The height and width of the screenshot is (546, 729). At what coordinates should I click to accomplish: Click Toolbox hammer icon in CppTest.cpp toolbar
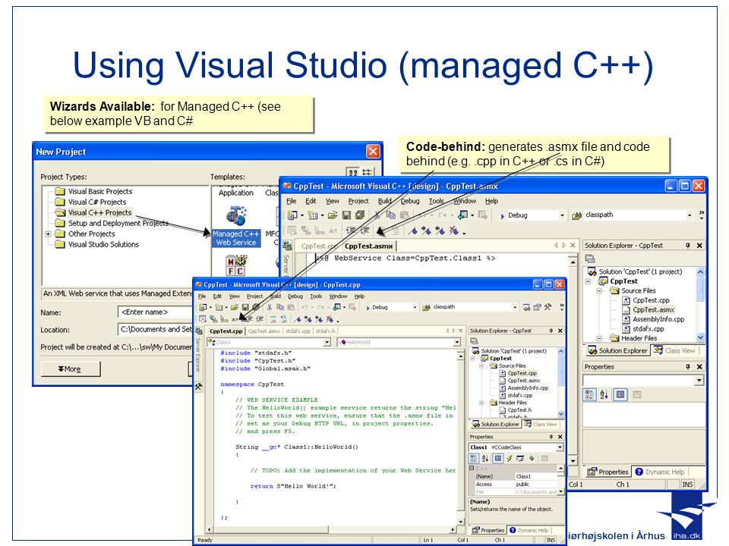[x=548, y=307]
